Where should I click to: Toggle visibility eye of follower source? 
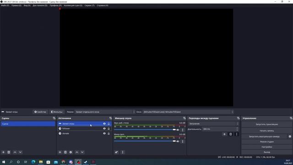tap(104, 128)
